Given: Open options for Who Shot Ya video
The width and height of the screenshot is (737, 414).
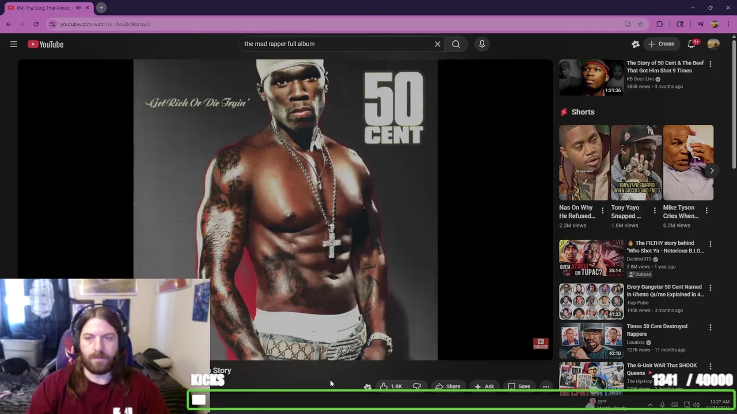Looking at the screenshot, I should (x=710, y=244).
